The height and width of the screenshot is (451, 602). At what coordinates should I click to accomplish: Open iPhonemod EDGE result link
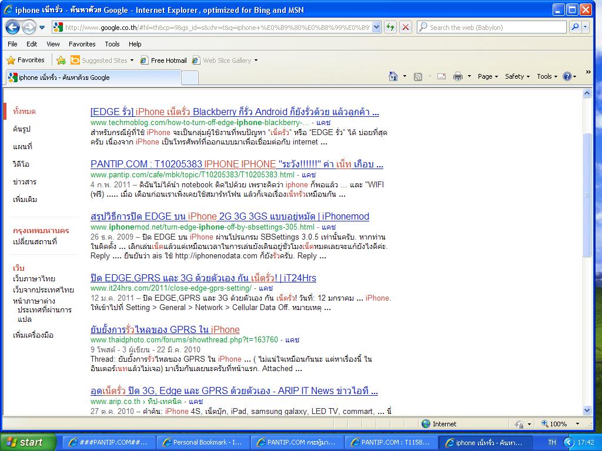(x=230, y=216)
